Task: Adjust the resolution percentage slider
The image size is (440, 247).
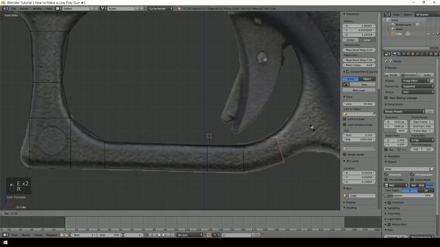Action: coord(396,131)
